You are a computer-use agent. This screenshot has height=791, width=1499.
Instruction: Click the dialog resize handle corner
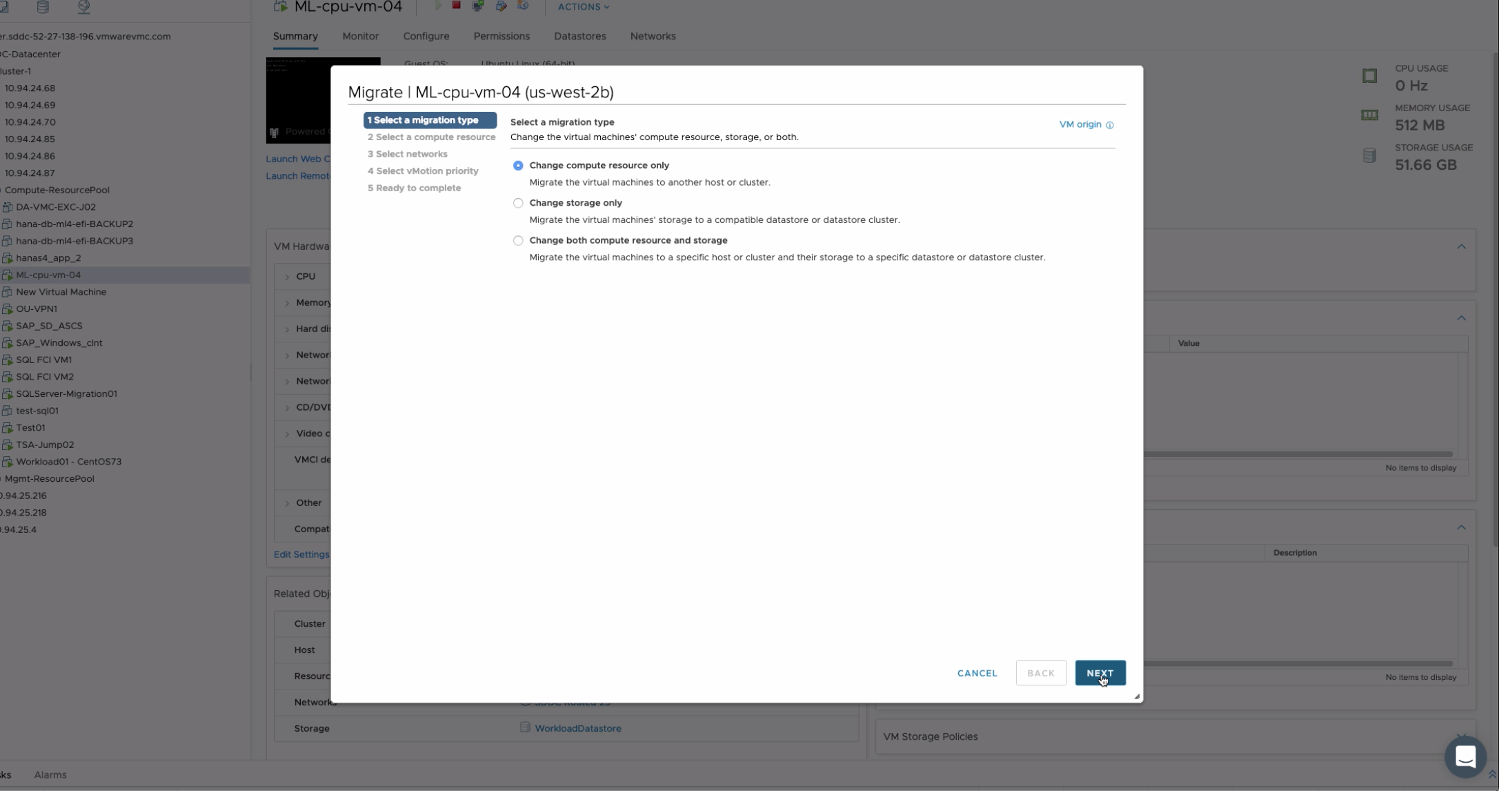tap(1136, 696)
